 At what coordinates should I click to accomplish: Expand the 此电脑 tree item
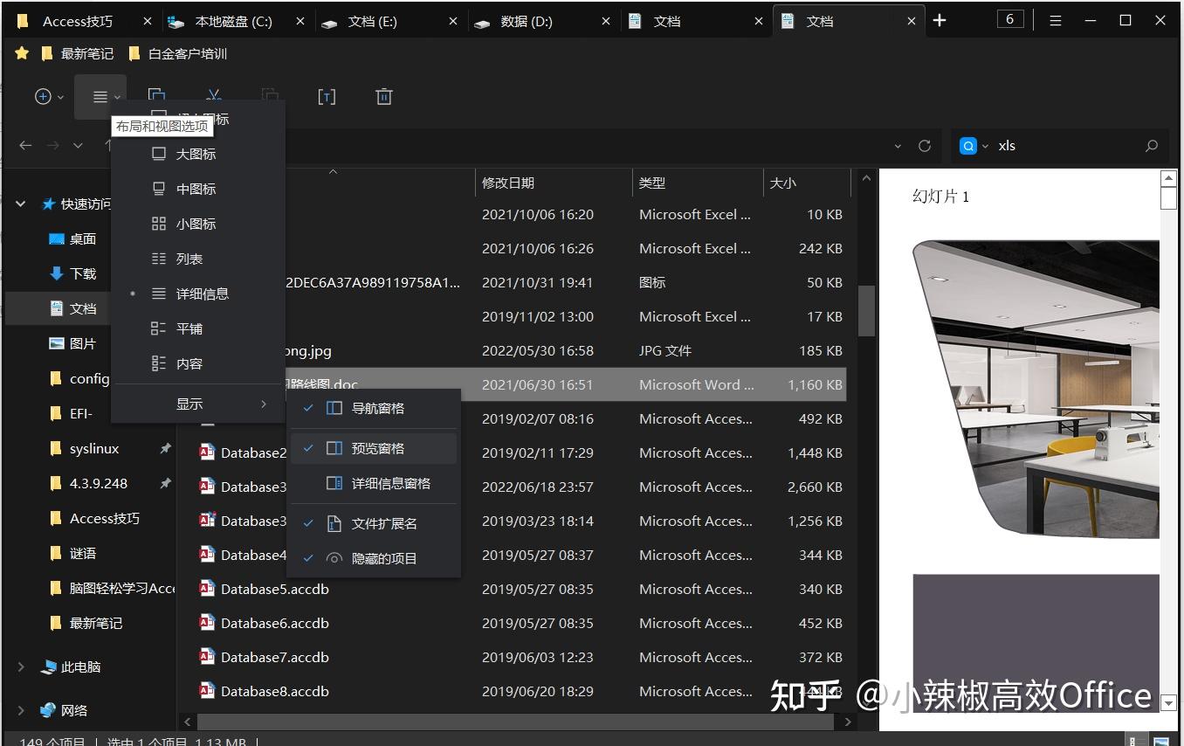coord(20,667)
